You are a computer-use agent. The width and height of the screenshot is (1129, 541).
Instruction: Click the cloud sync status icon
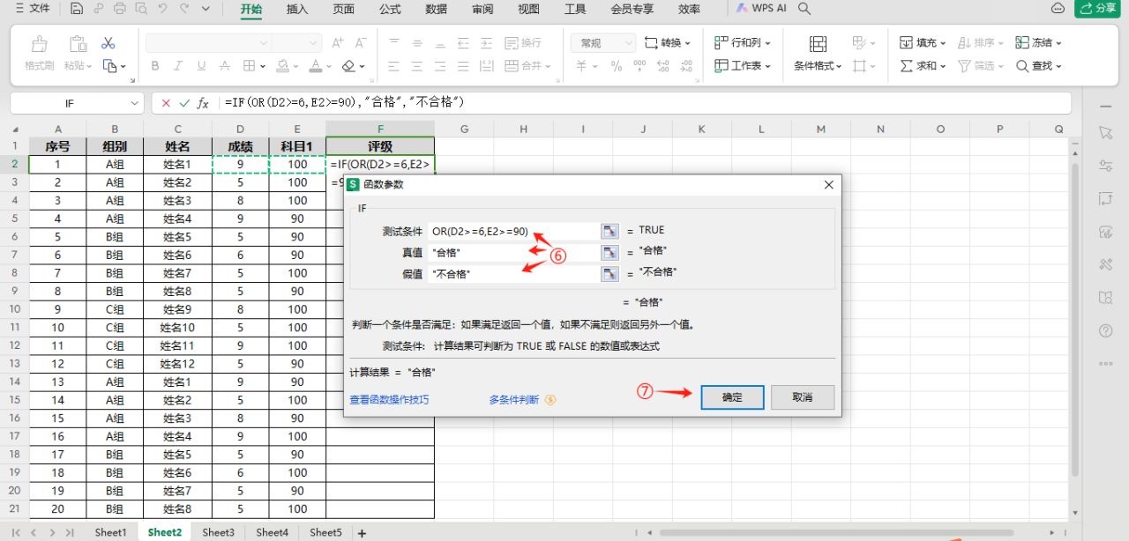[1058, 9]
